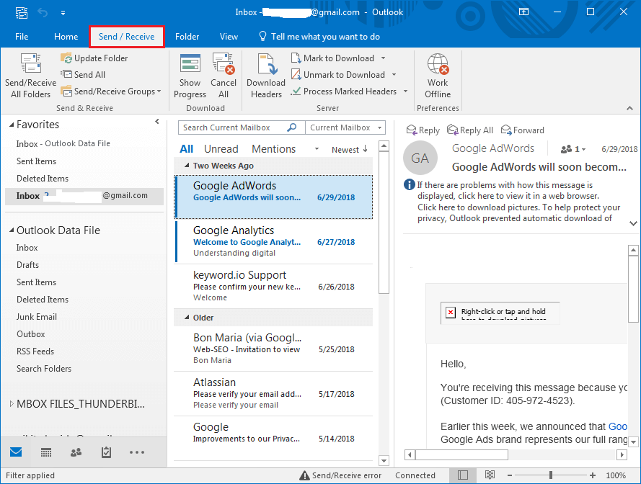This screenshot has height=484, width=641.
Task: Open recipients count dropdown
Action: coord(573,149)
